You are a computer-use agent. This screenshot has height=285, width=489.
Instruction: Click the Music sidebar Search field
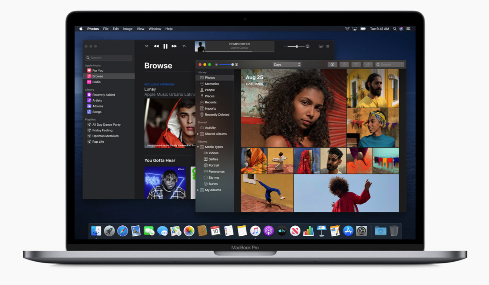click(109, 58)
